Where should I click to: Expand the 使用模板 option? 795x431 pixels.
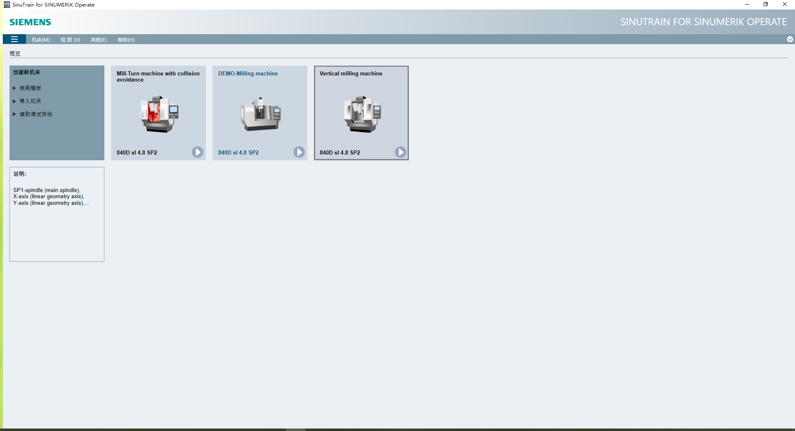[x=14, y=88]
